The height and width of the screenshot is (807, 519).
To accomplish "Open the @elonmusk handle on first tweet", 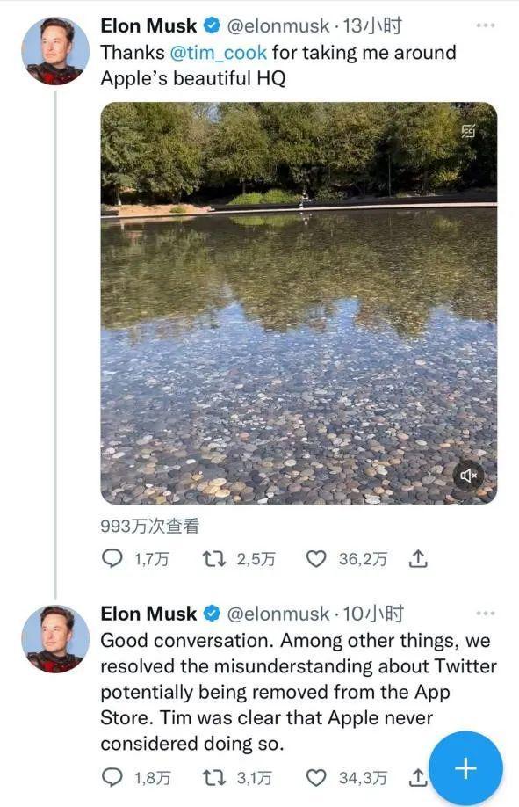I will pos(278,25).
